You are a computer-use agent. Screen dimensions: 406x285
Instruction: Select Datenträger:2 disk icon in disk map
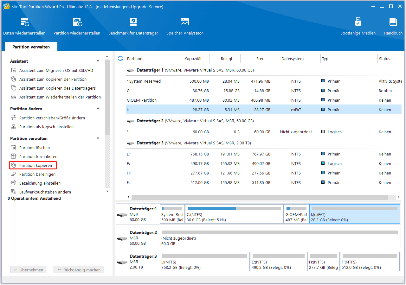pyautogui.click(x=122, y=238)
